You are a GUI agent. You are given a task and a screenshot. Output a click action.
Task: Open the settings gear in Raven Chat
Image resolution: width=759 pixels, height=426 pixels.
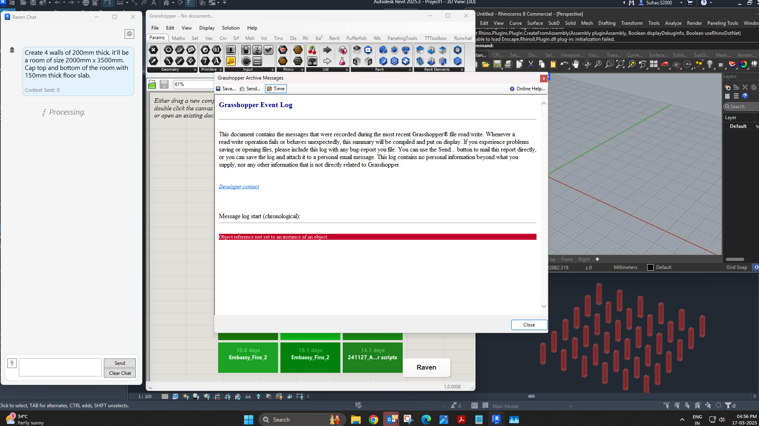click(129, 34)
